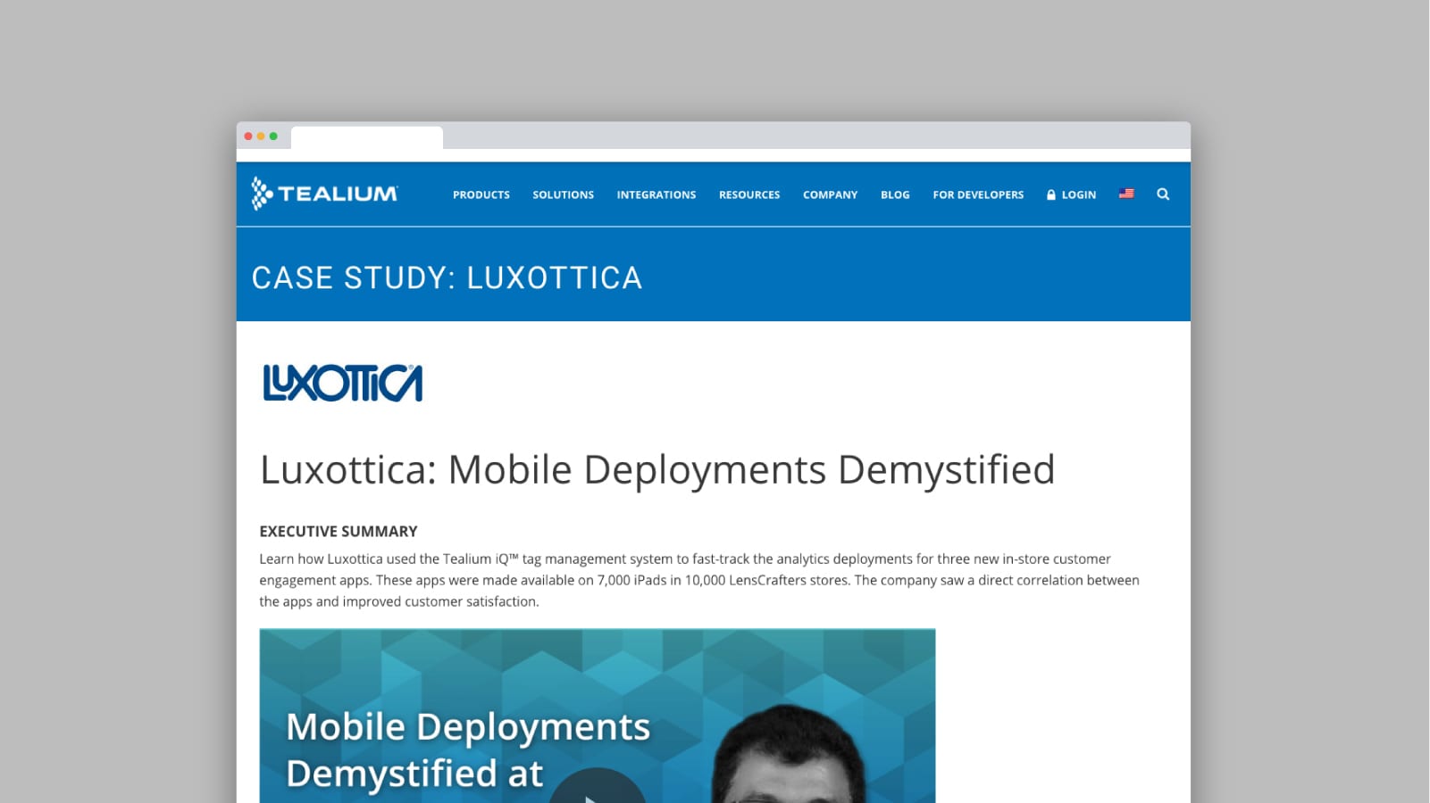
Task: Select the US flag language icon
Action: point(1126,194)
